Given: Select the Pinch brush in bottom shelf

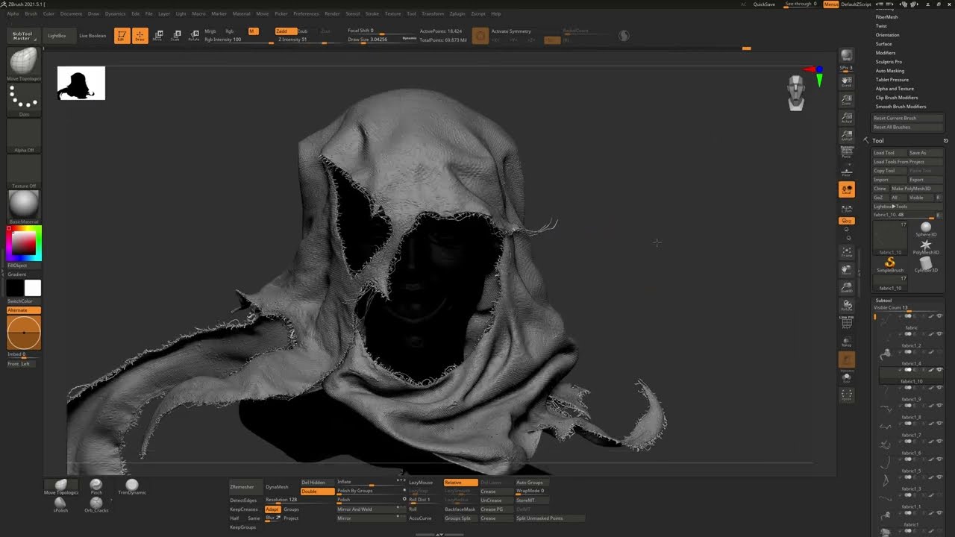Looking at the screenshot, I should tap(96, 486).
